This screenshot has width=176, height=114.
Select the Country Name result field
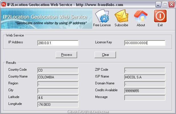pyautogui.click(x=58, y=77)
